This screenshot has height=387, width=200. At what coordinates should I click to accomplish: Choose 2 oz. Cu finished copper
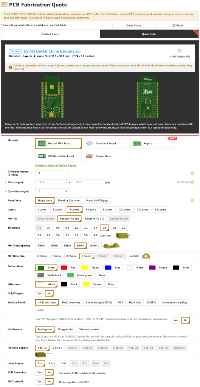coord(57,348)
